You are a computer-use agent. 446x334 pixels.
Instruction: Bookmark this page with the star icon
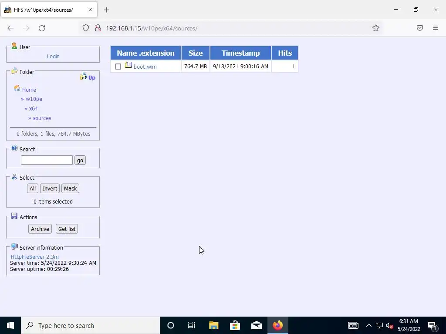[376, 28]
